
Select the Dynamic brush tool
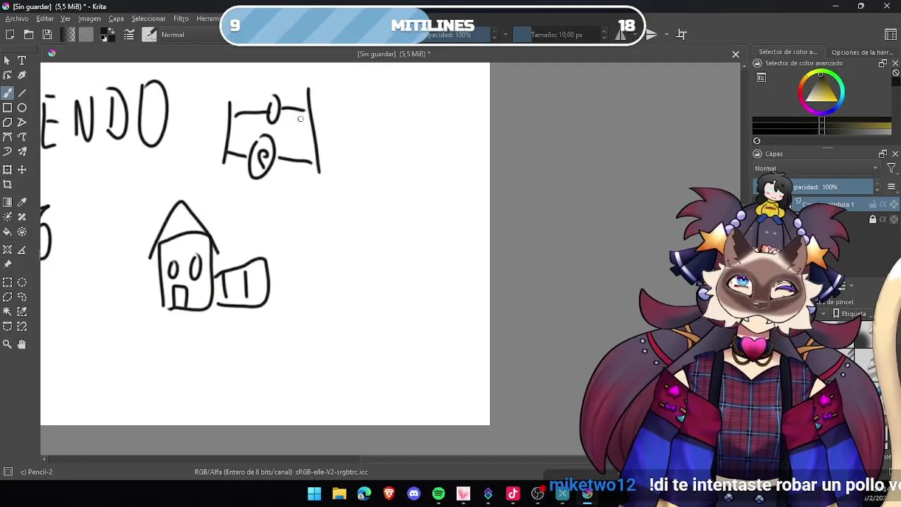pos(7,152)
